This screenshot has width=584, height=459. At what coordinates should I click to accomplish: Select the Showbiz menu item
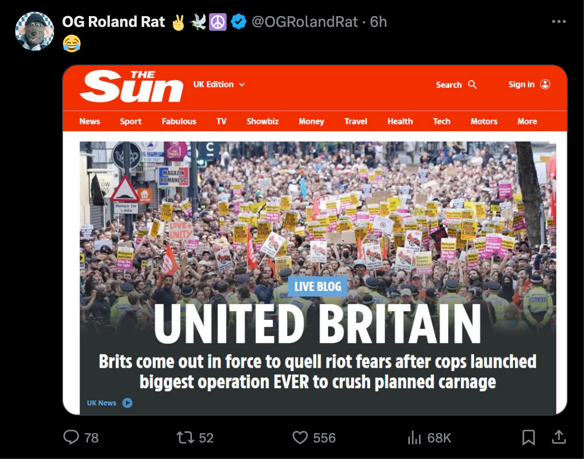(262, 122)
